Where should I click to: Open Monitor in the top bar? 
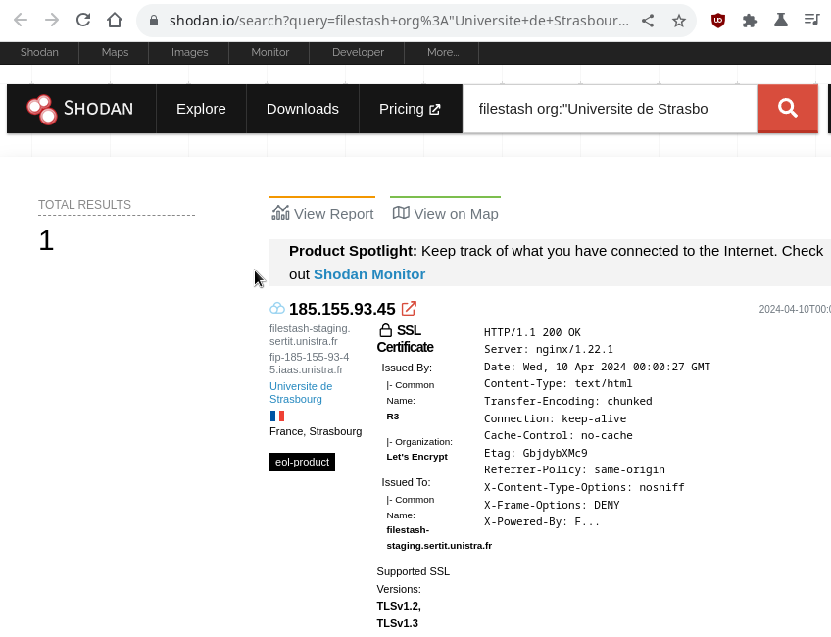pos(269,53)
